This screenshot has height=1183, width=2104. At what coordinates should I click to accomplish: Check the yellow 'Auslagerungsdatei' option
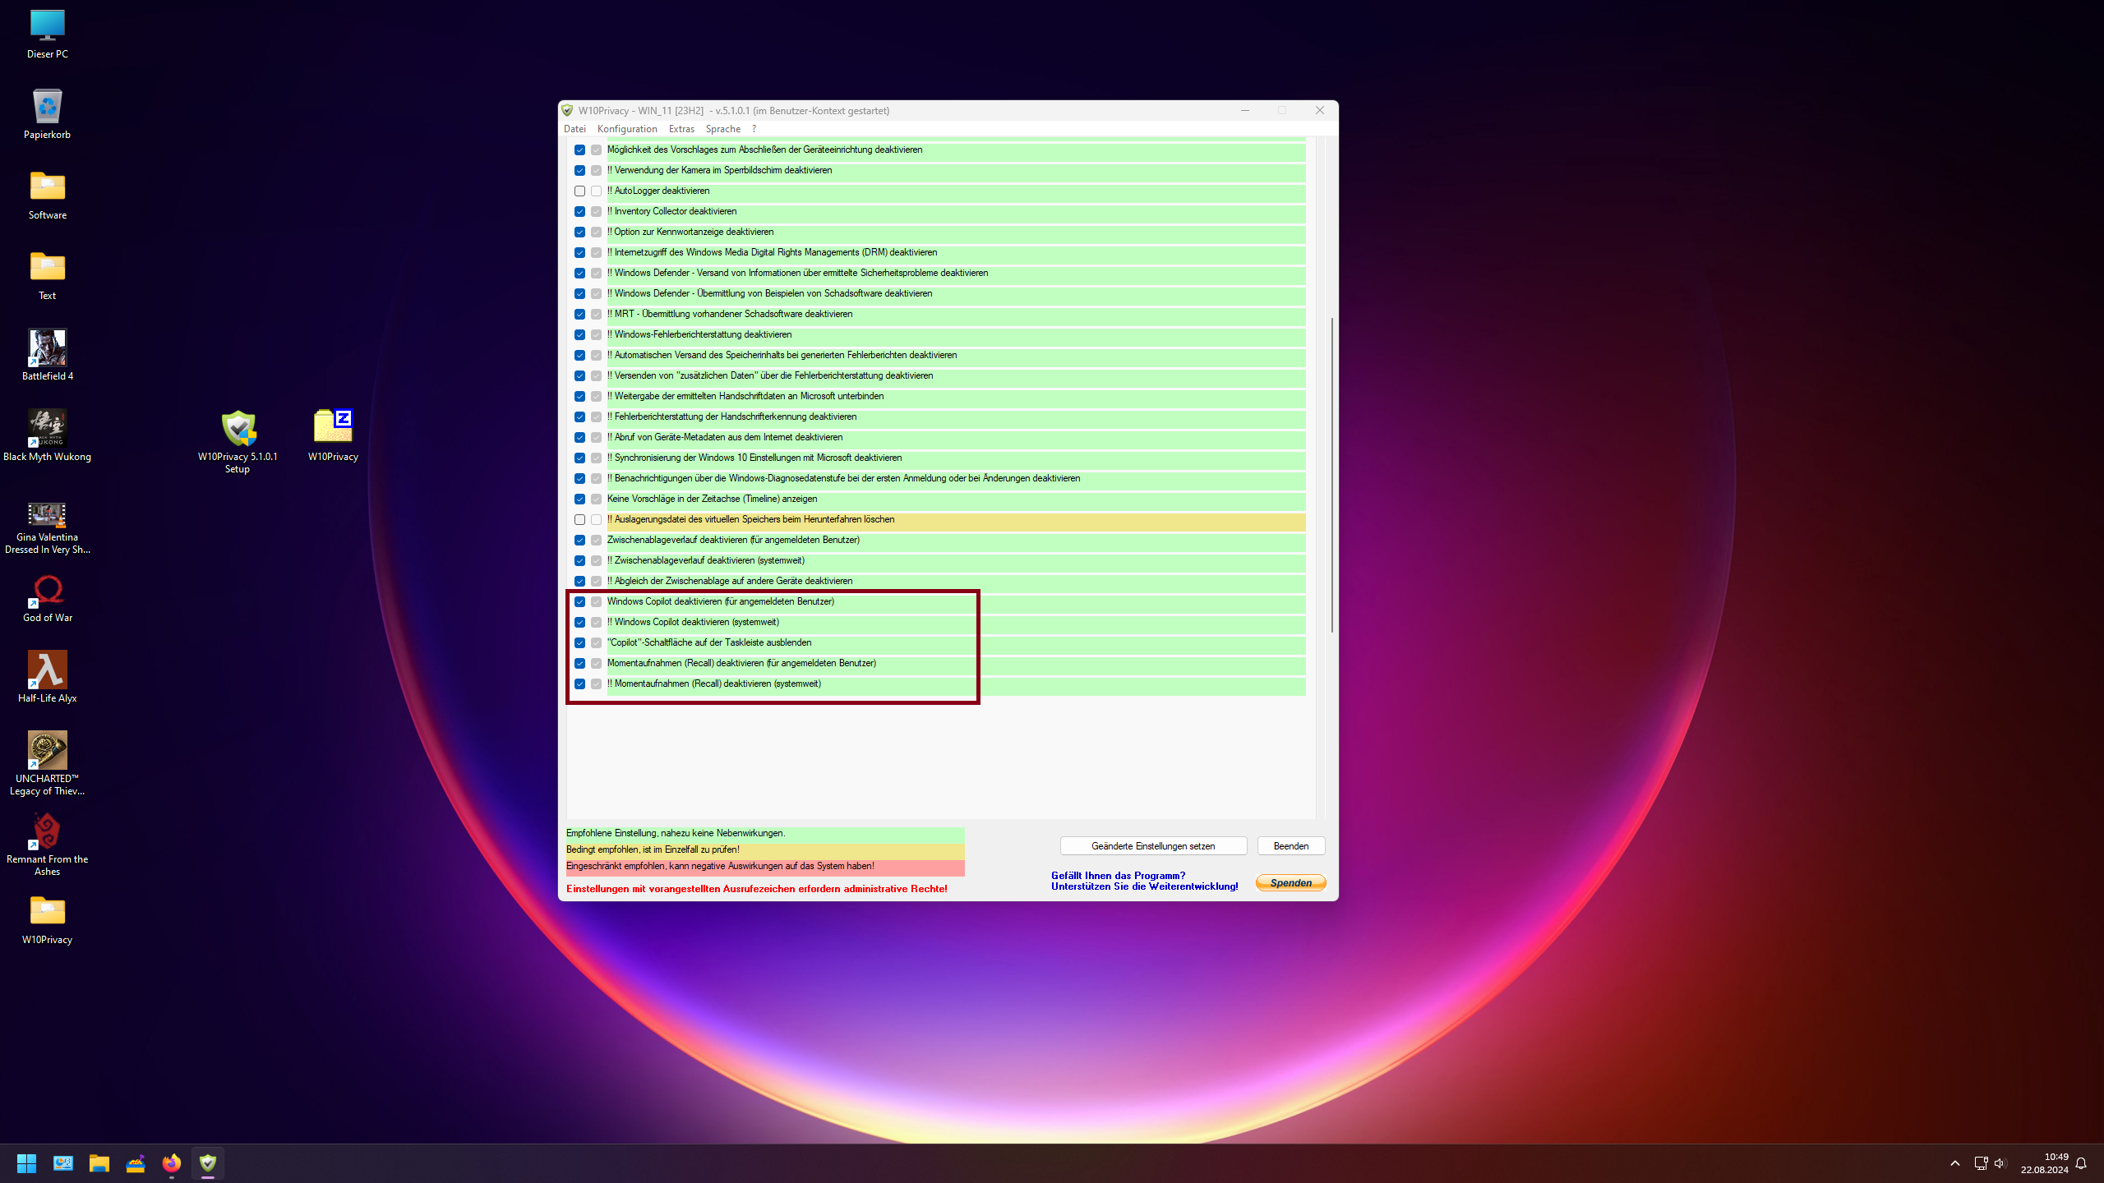tap(580, 519)
